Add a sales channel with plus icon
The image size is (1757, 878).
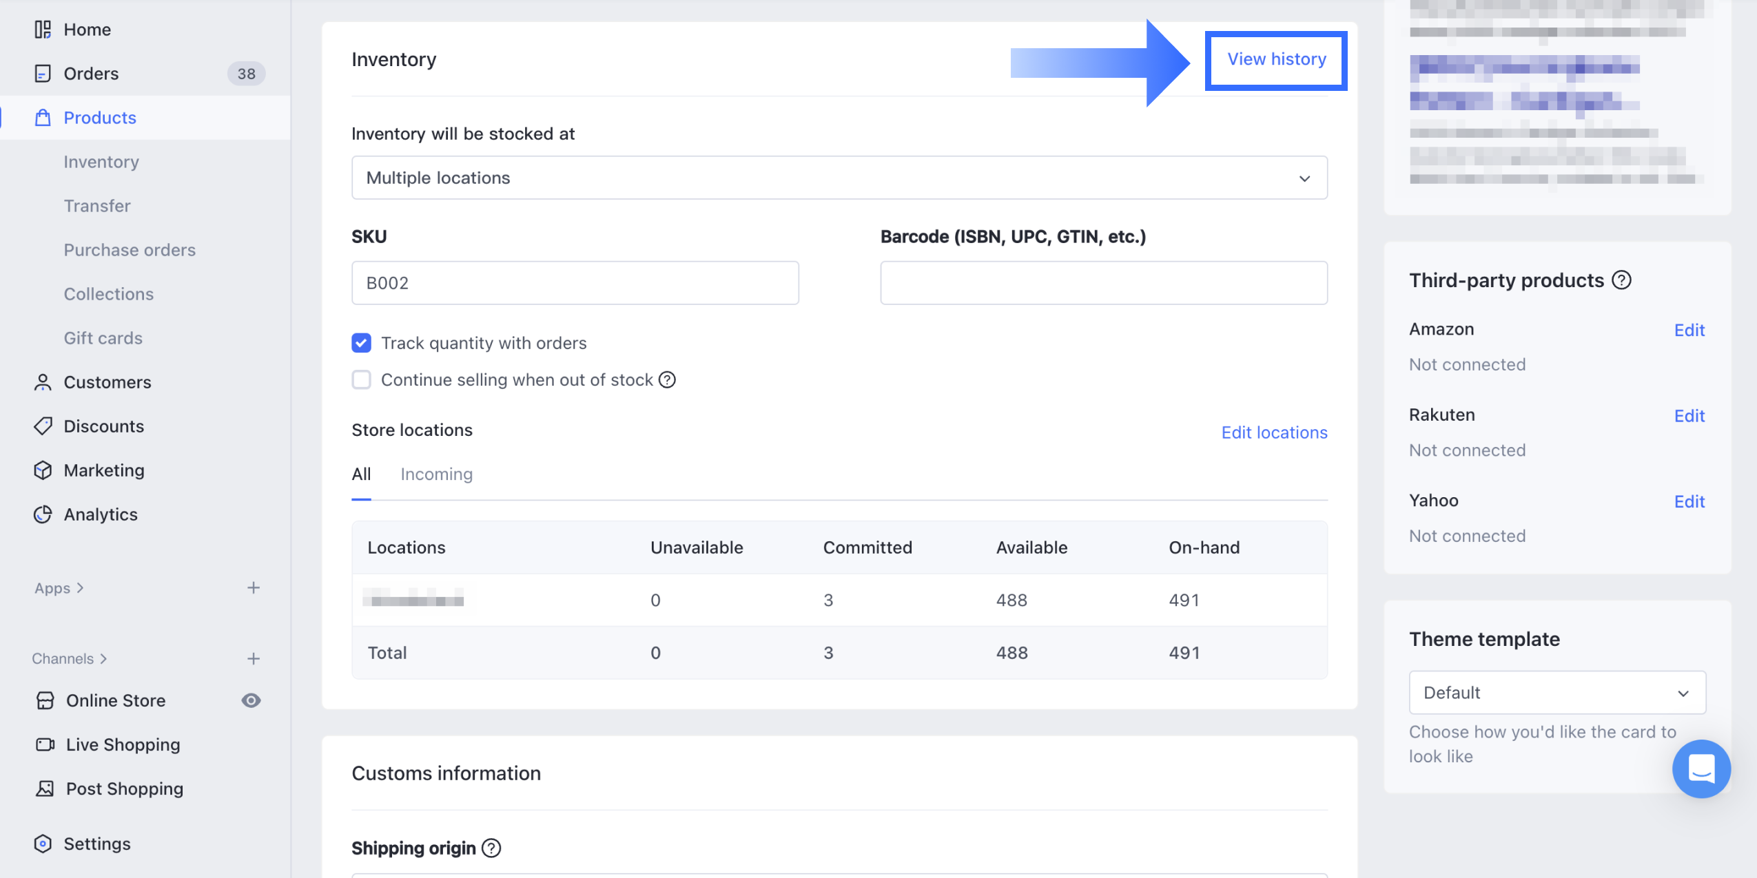pos(254,658)
